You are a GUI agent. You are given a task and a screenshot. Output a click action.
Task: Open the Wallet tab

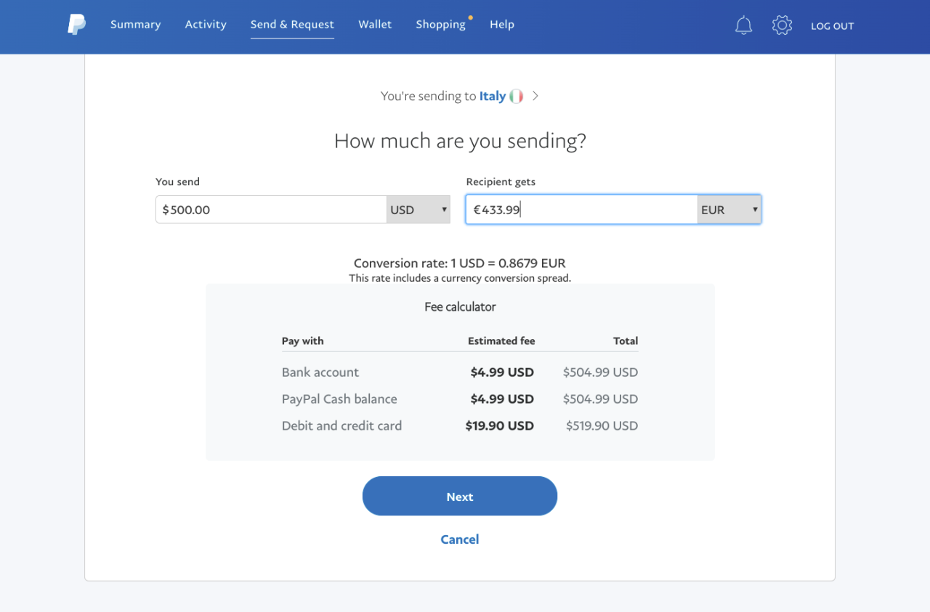pos(375,25)
